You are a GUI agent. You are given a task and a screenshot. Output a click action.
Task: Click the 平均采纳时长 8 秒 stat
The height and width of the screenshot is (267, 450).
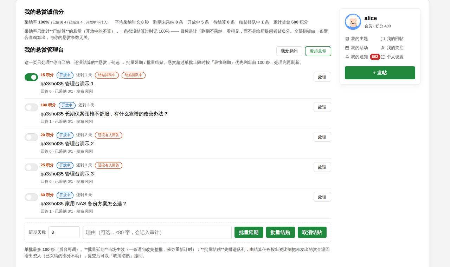(132, 22)
